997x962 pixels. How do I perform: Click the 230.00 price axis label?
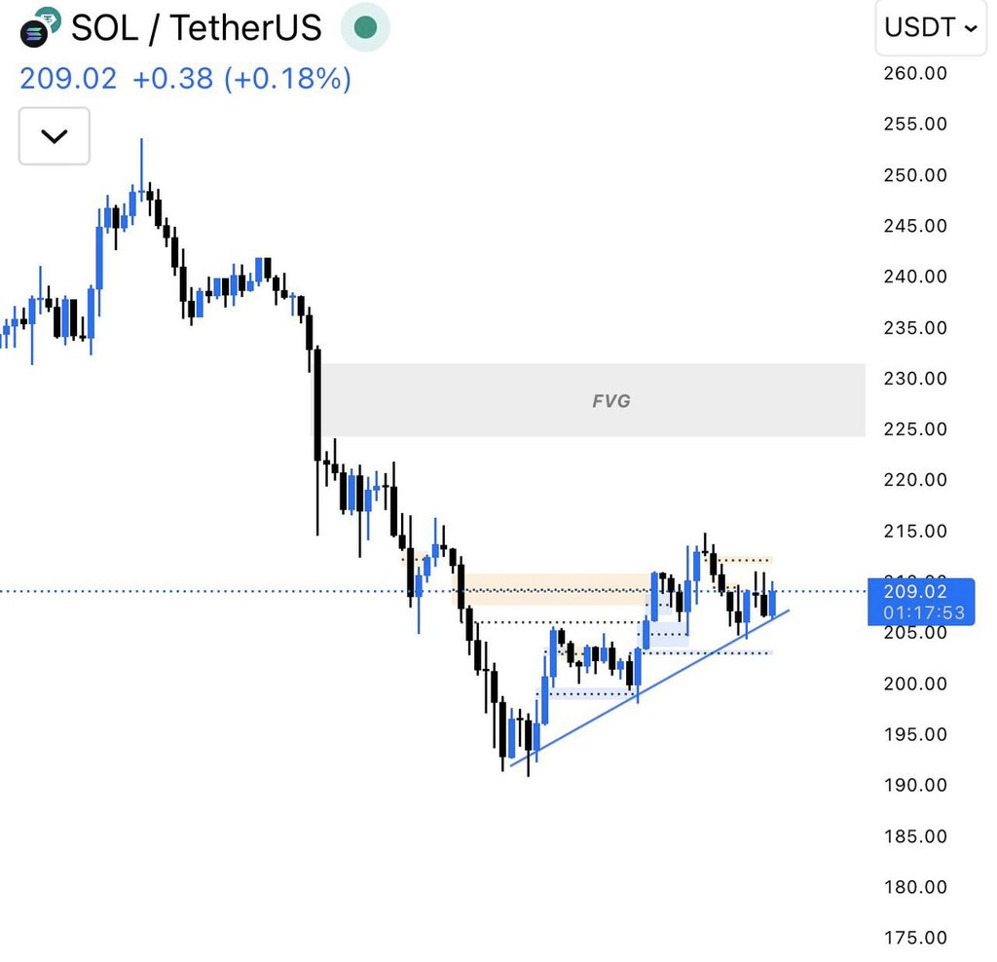[x=915, y=378]
